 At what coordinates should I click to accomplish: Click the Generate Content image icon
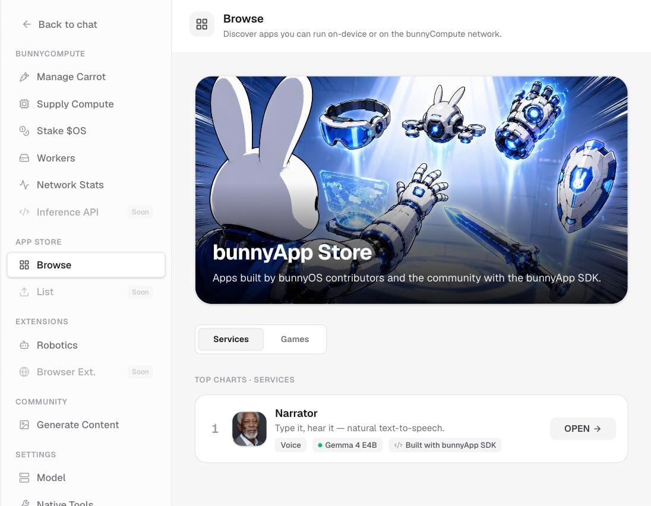pyautogui.click(x=24, y=425)
